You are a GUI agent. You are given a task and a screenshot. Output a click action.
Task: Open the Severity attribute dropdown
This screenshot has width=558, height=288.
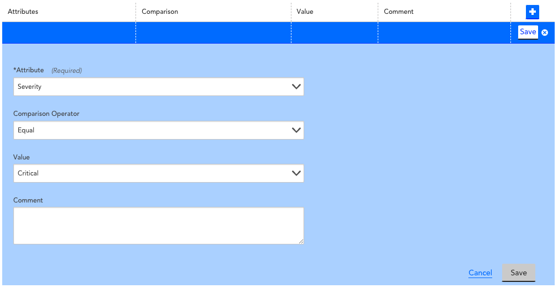(159, 87)
